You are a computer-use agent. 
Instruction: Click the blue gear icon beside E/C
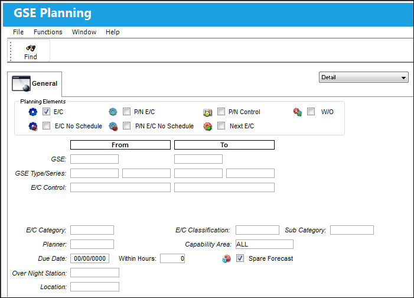click(33, 112)
